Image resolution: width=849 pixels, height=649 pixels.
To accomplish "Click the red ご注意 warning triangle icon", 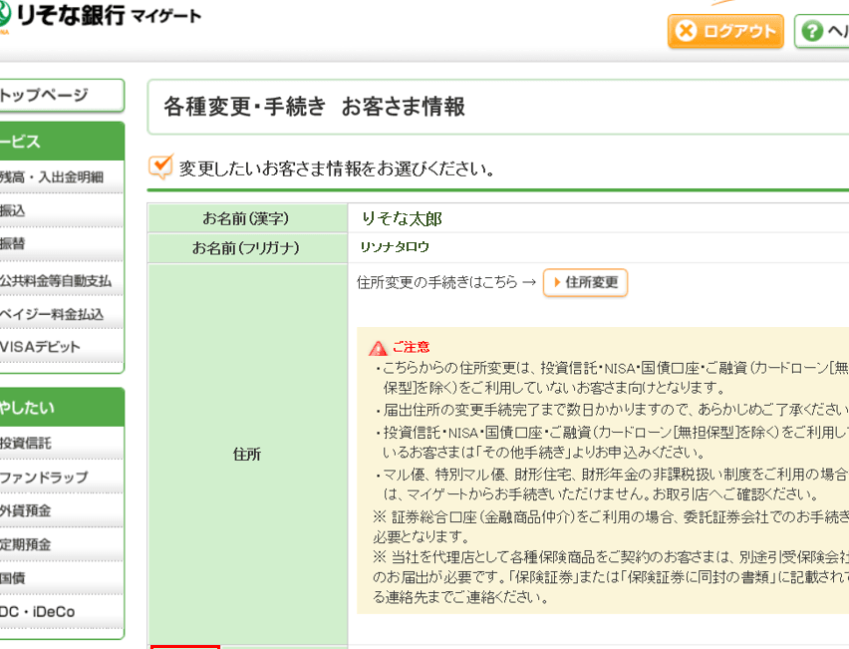I will [378, 348].
